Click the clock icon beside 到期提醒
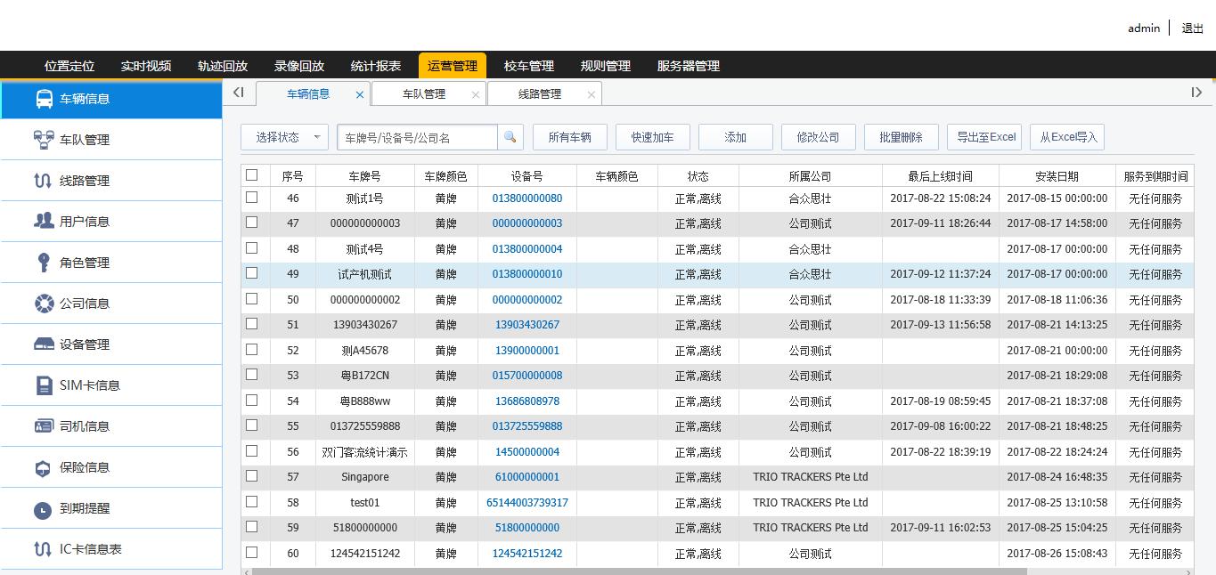The width and height of the screenshot is (1216, 575). (x=43, y=510)
